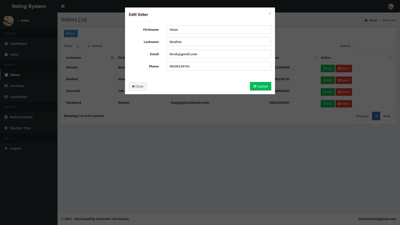Sort by Lastname column header

point(90,57)
